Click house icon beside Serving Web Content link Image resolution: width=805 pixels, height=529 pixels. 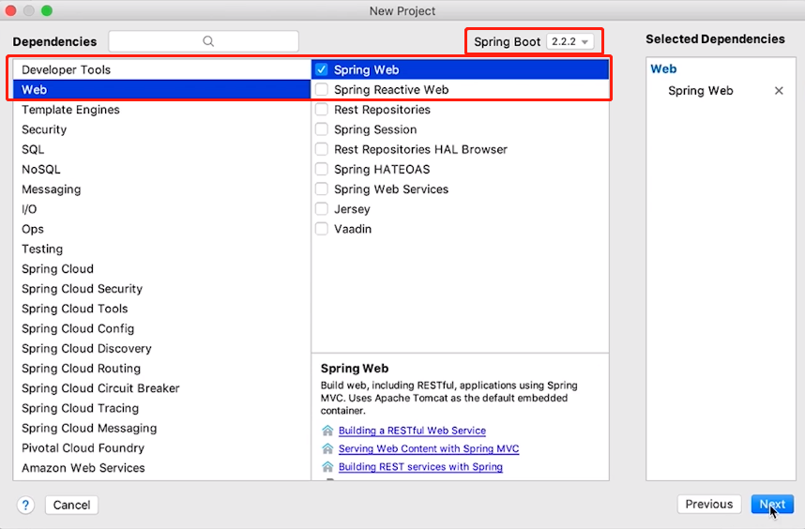(327, 448)
